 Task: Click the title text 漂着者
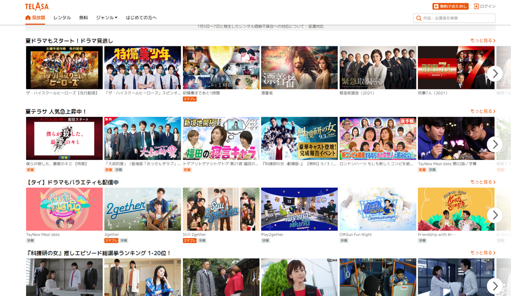pyautogui.click(x=267, y=93)
